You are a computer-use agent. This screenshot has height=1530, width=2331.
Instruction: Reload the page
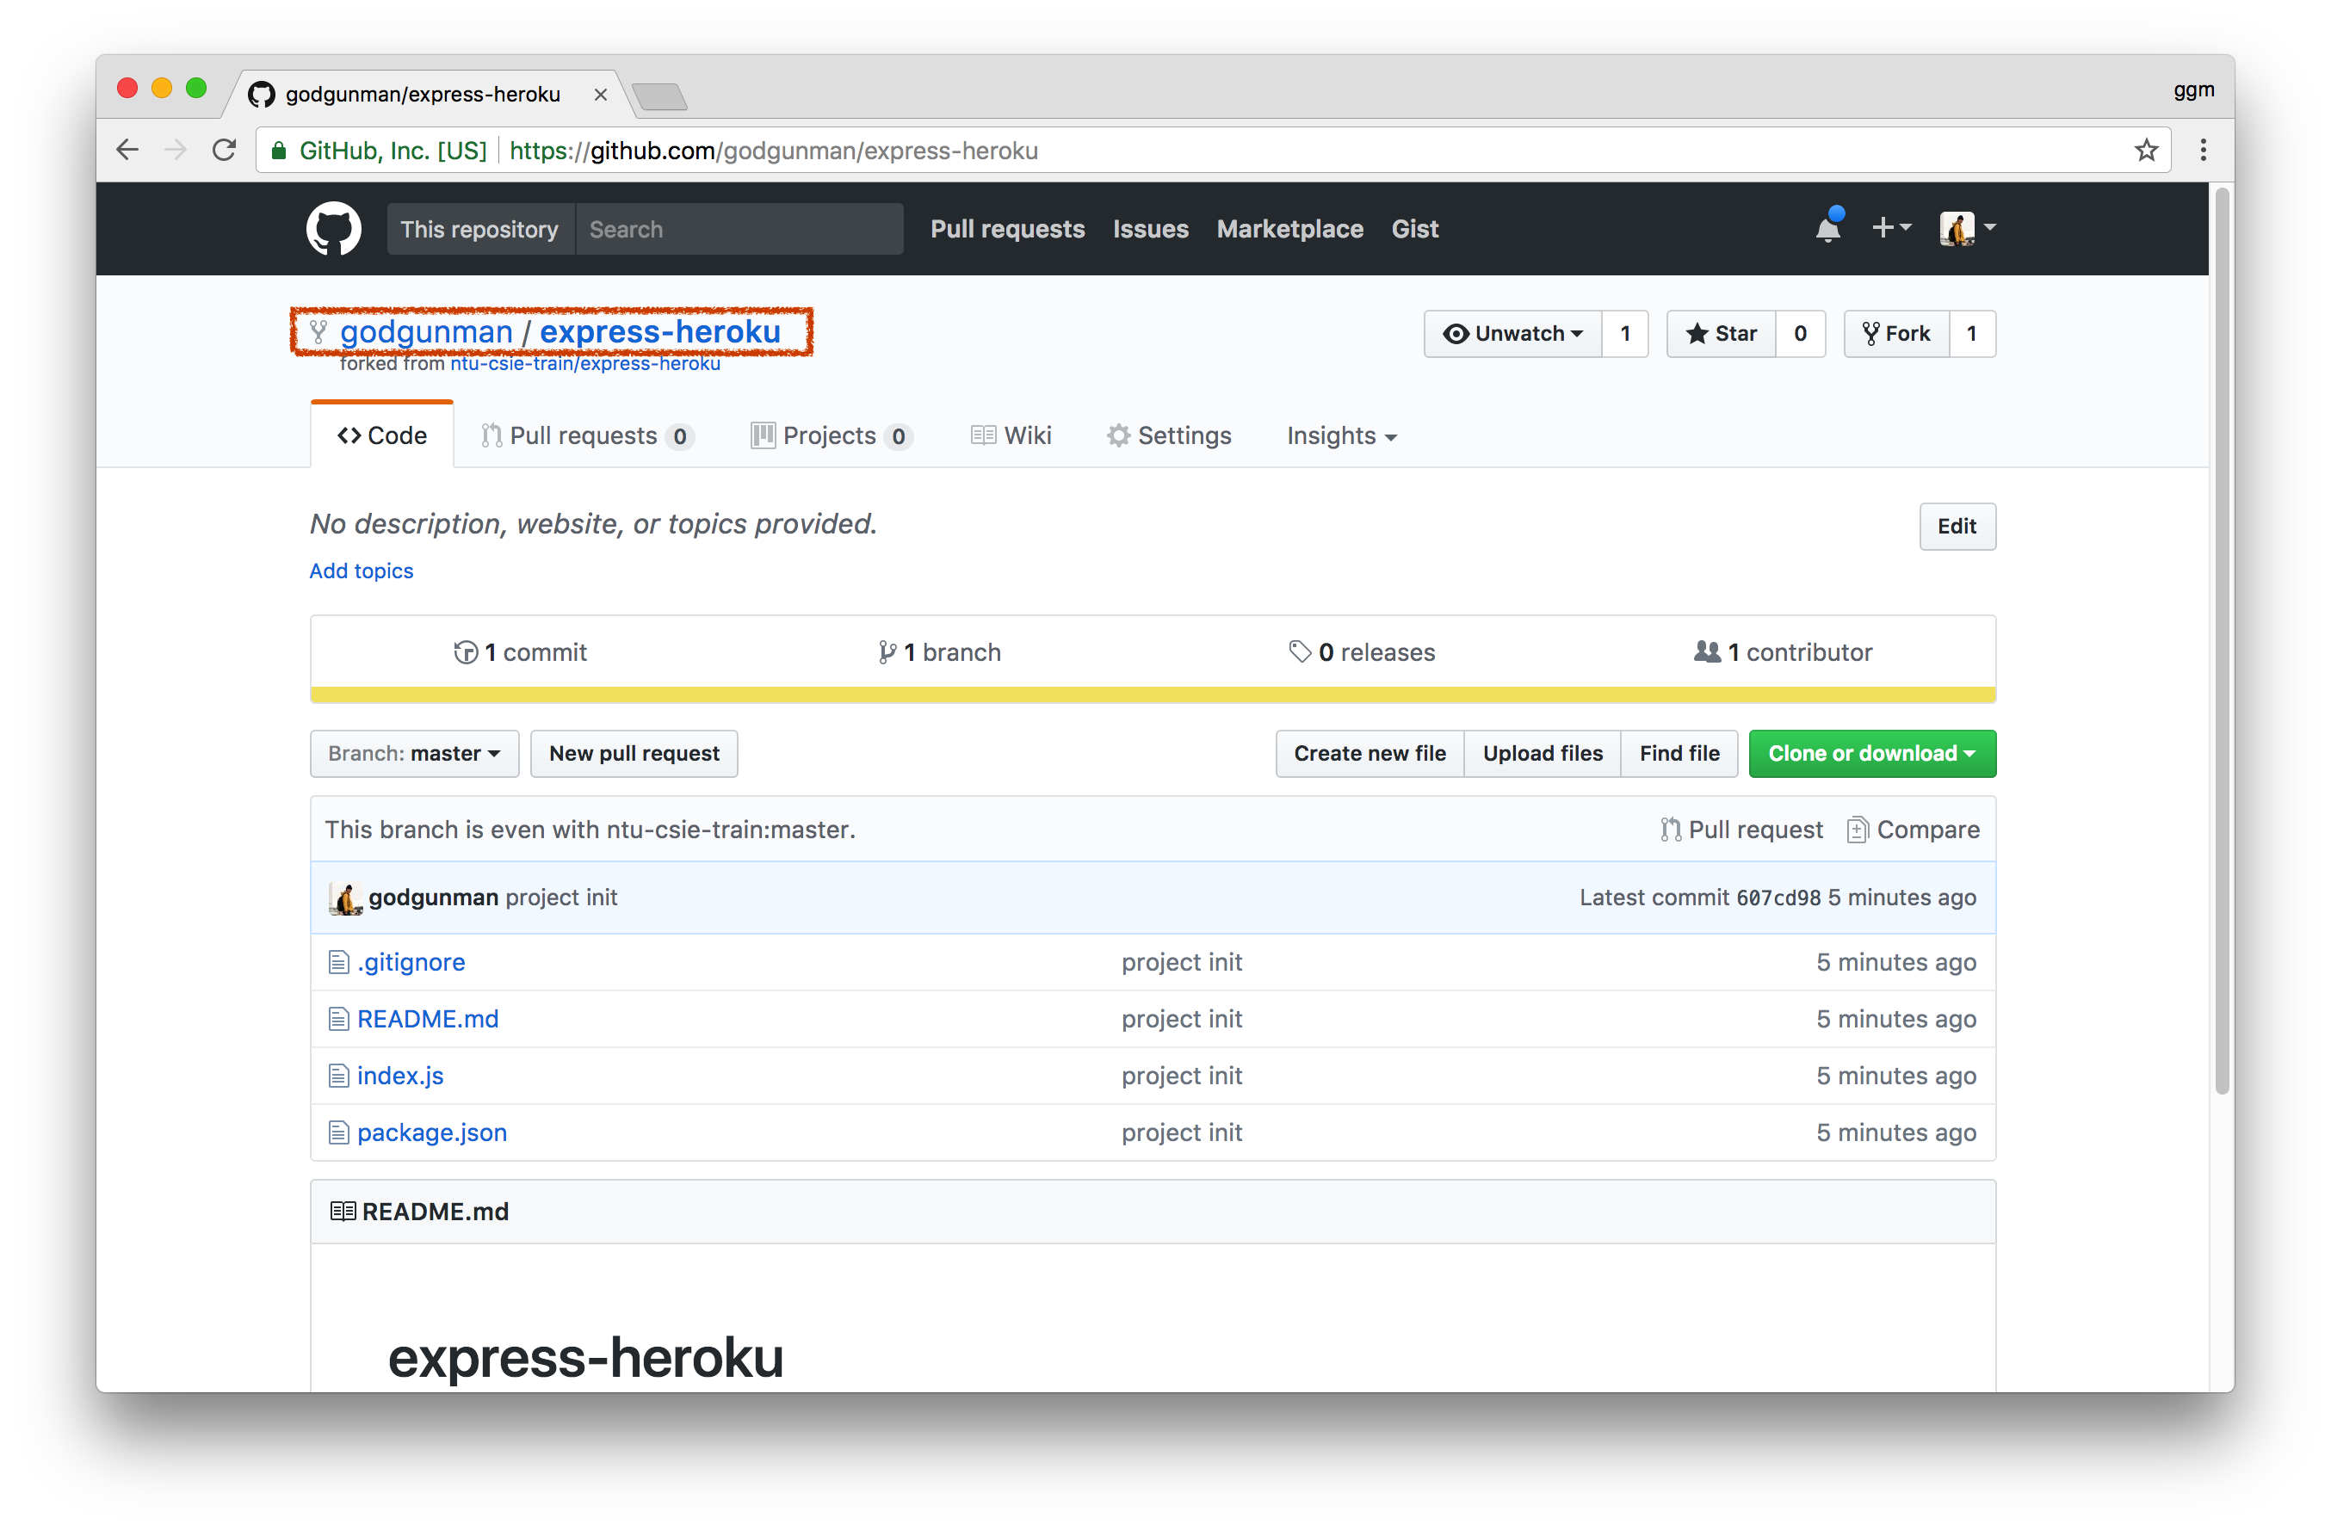click(x=225, y=150)
